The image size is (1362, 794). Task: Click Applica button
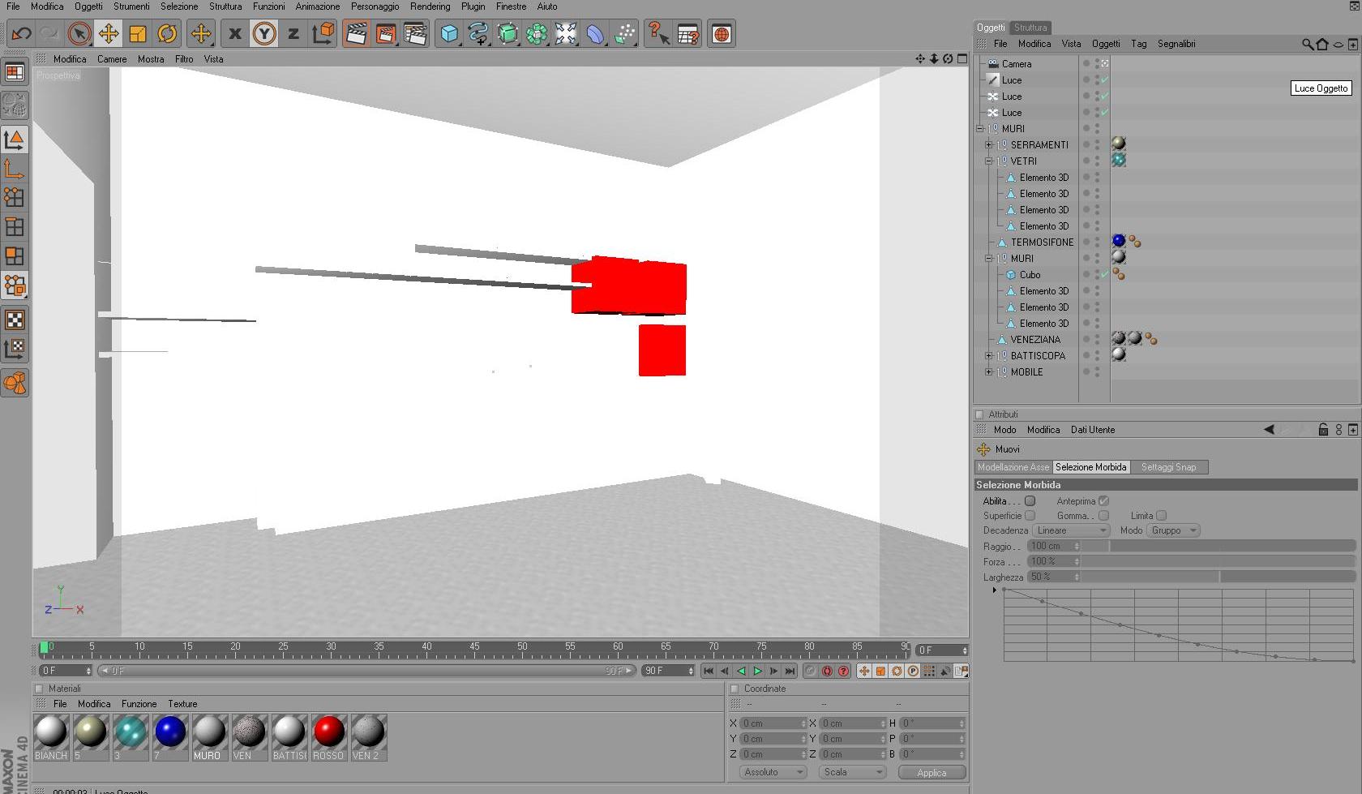tap(932, 773)
